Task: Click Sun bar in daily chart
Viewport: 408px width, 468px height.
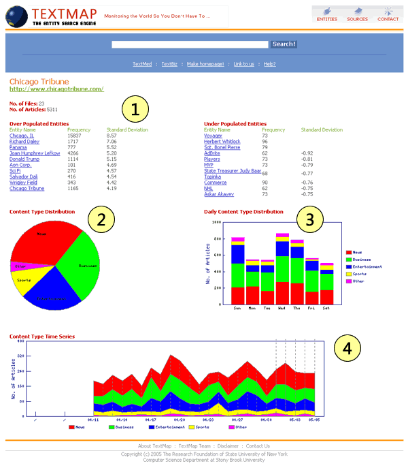Action: tap(238, 270)
